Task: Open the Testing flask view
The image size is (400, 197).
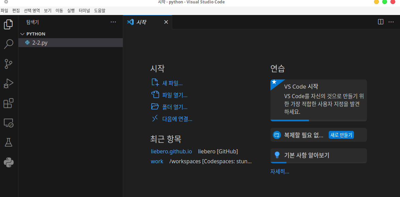Action: click(x=9, y=142)
